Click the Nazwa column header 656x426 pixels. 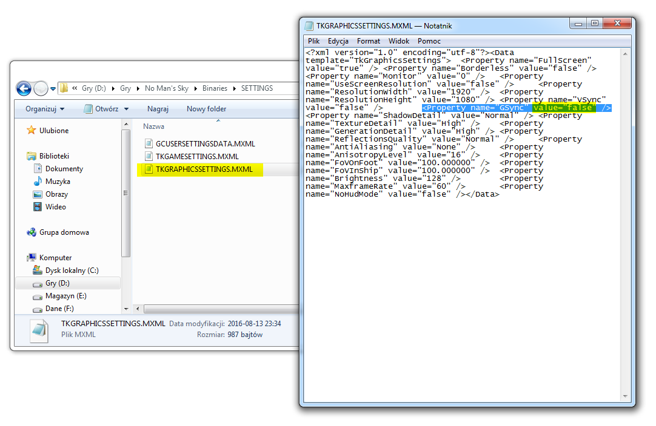pyautogui.click(x=153, y=126)
